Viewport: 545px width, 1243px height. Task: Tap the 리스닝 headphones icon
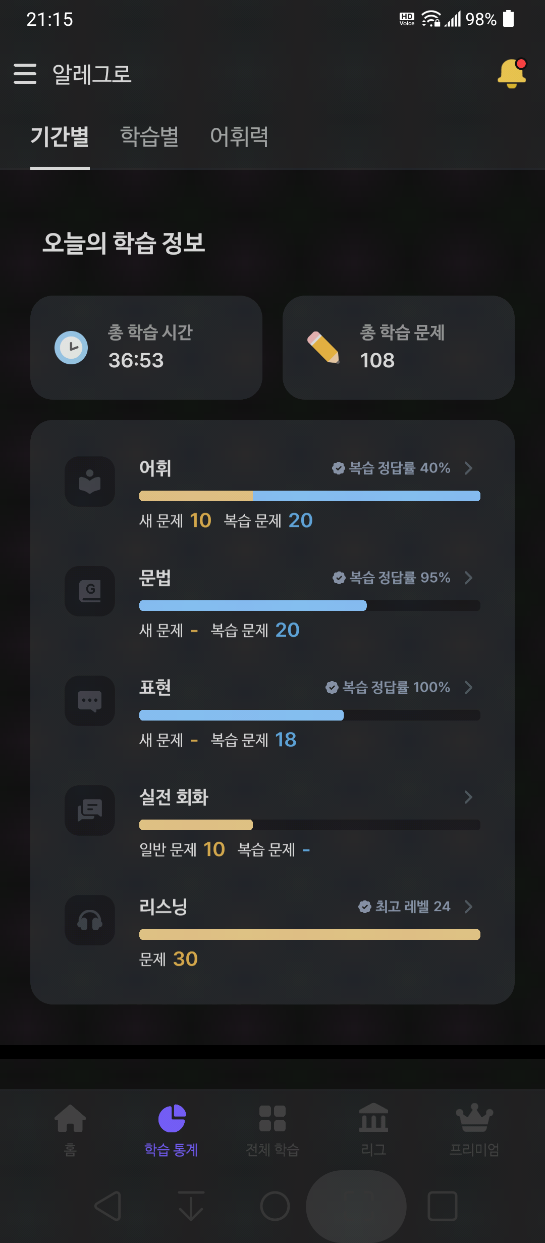coord(90,920)
